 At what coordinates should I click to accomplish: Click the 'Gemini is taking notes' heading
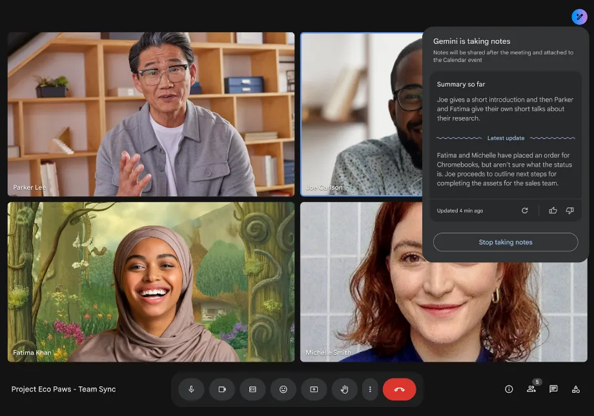click(x=471, y=41)
